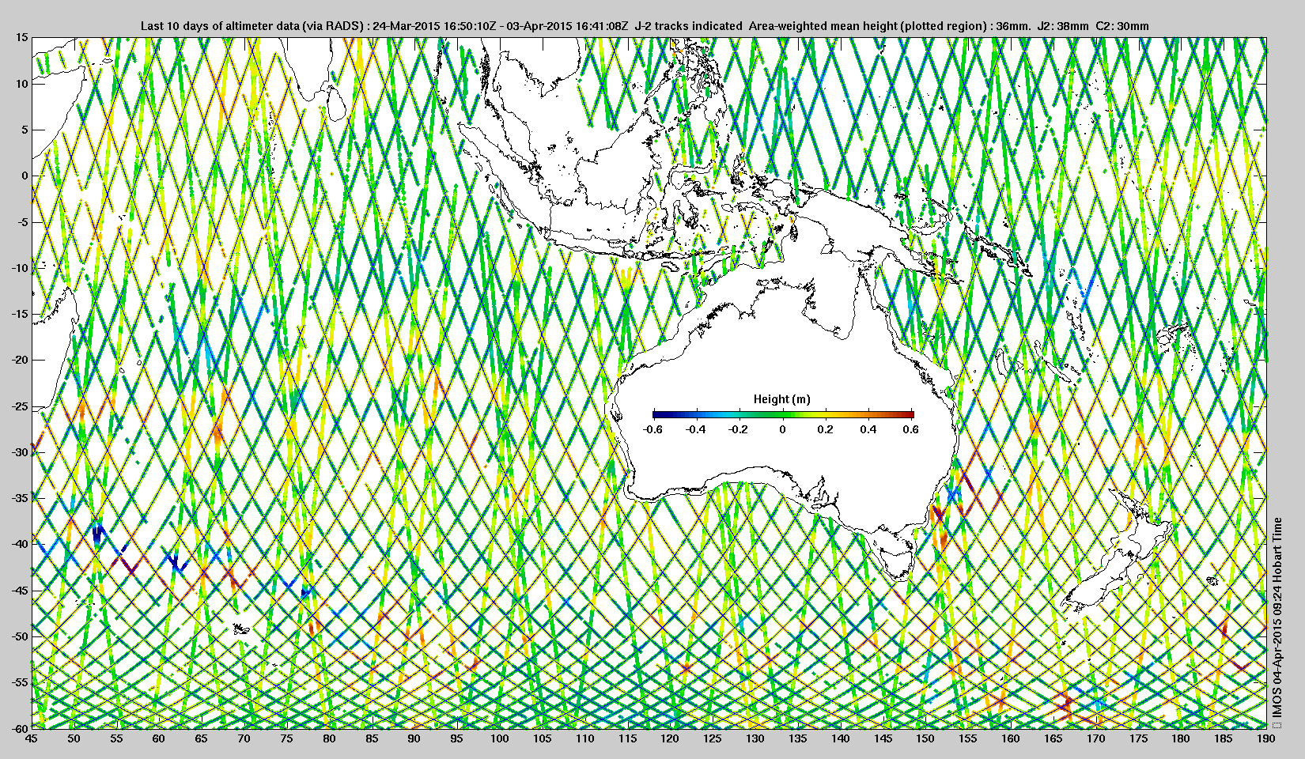The image size is (1305, 759).
Task: Click longitude axis tick "75"
Action: (x=287, y=738)
